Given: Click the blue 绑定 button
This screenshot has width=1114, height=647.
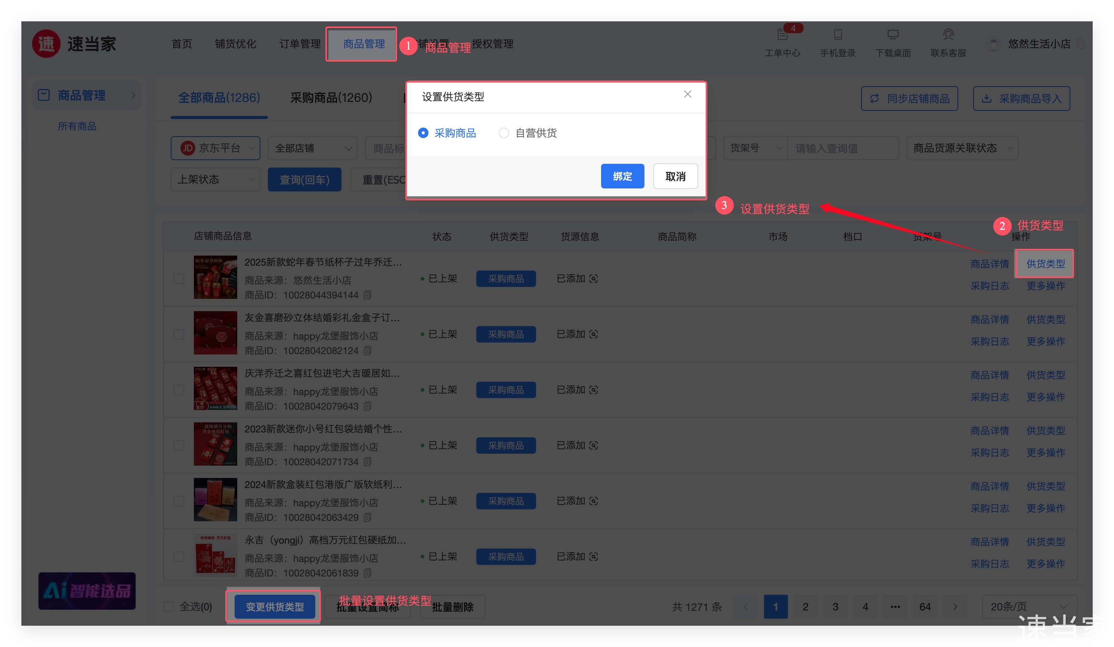Looking at the screenshot, I should 622,176.
